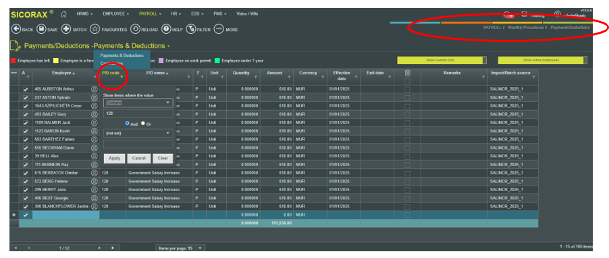This screenshot has width=609, height=258.
Task: Clear the P/D code filter
Action: (163, 158)
